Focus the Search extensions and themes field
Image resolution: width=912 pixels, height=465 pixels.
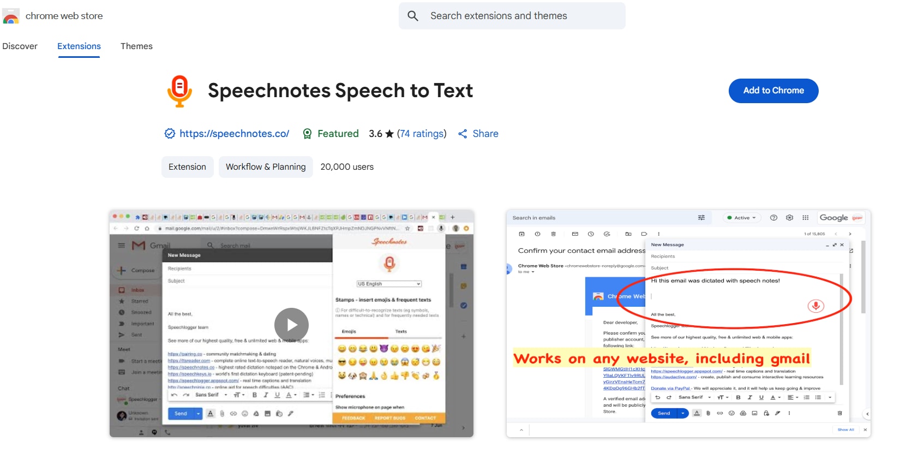point(512,16)
